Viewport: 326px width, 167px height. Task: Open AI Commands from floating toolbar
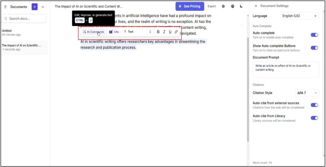[94, 32]
